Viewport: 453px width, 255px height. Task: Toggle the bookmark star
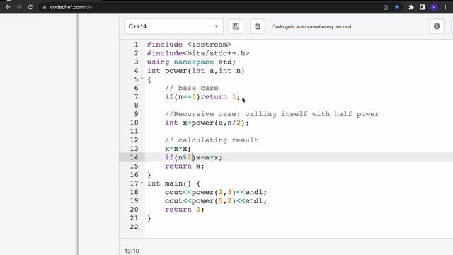click(397, 7)
